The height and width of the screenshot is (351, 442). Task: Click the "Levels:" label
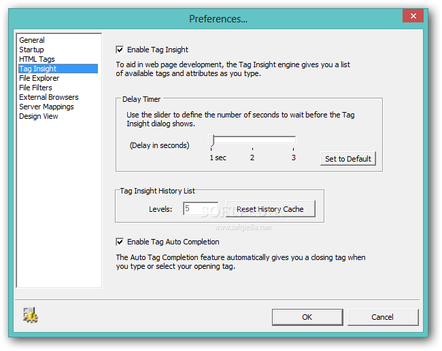[160, 209]
